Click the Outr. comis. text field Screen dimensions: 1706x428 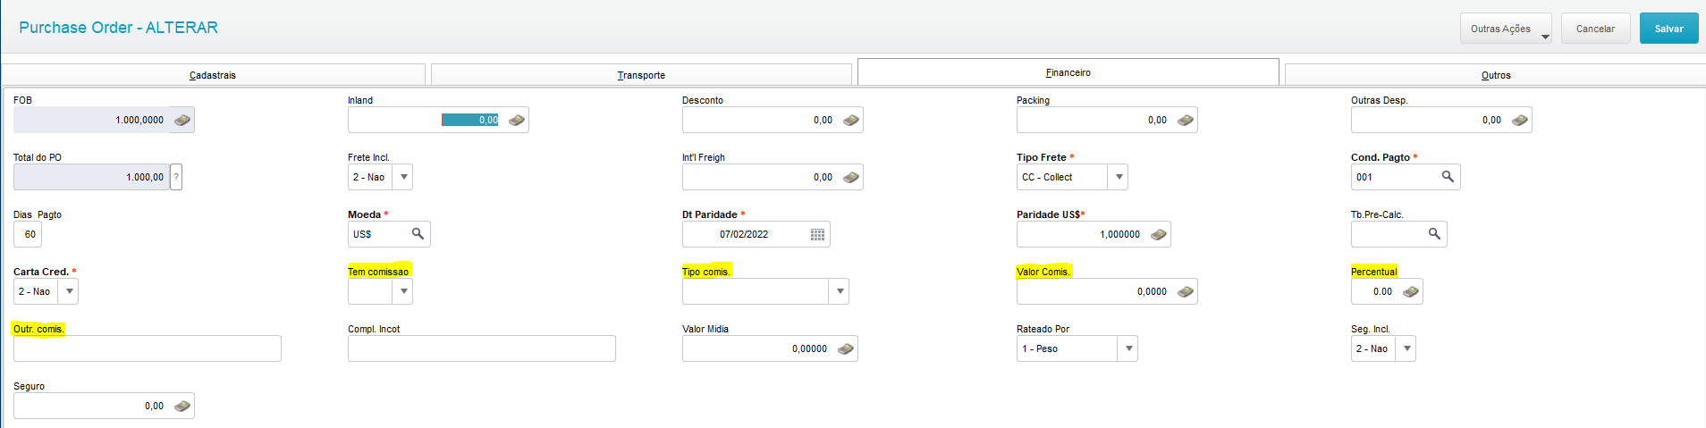[x=148, y=348]
